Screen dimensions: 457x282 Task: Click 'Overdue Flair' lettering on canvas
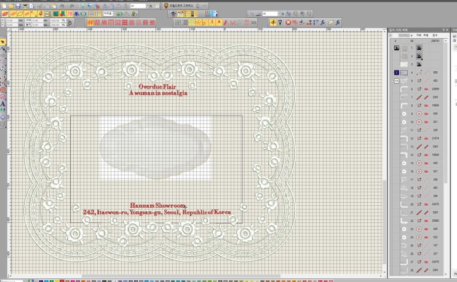coord(157,87)
